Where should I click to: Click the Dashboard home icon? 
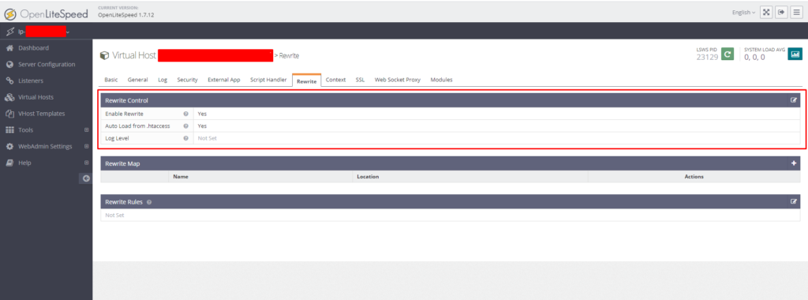tap(9, 48)
